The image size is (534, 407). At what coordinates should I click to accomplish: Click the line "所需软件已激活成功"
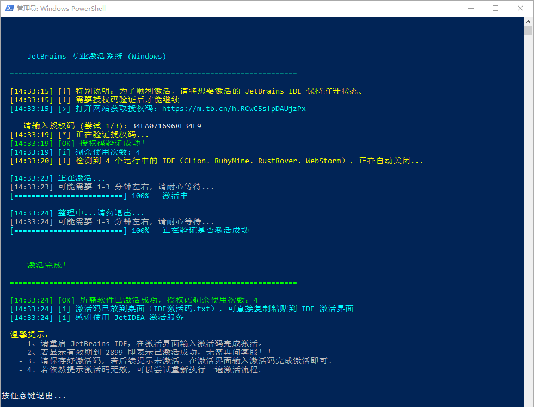pos(134,300)
